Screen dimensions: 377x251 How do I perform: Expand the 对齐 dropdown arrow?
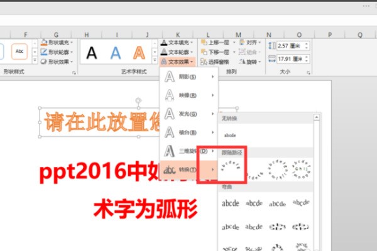coord(260,43)
